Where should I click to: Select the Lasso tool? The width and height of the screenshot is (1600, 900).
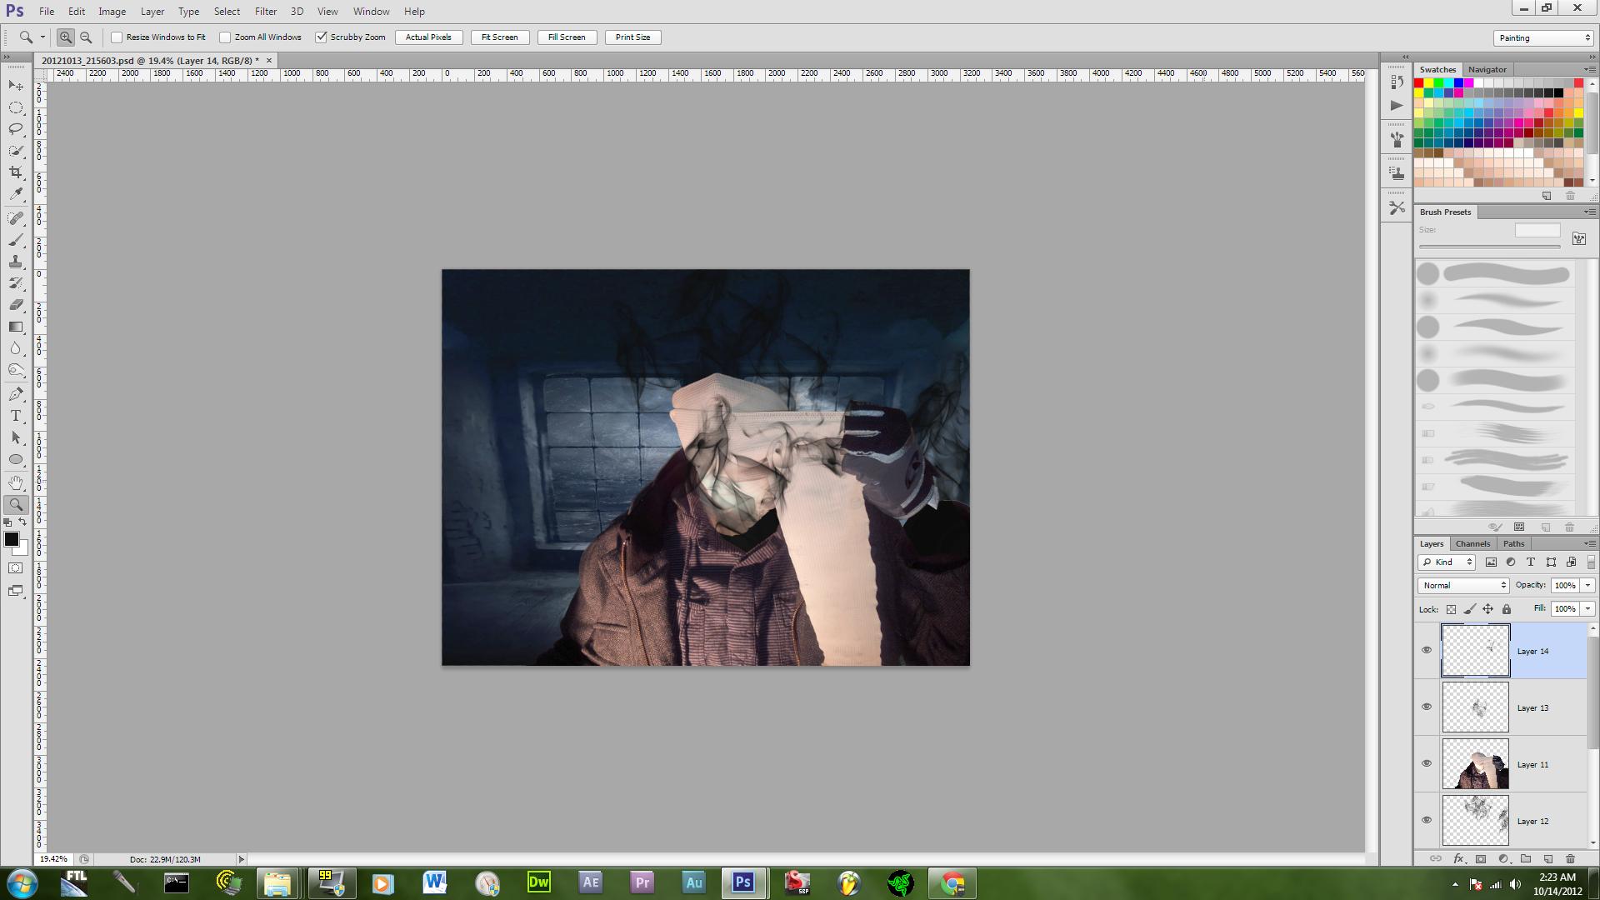point(16,129)
